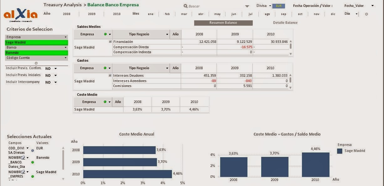Switch to Resumen Balance tab

(x=223, y=23)
